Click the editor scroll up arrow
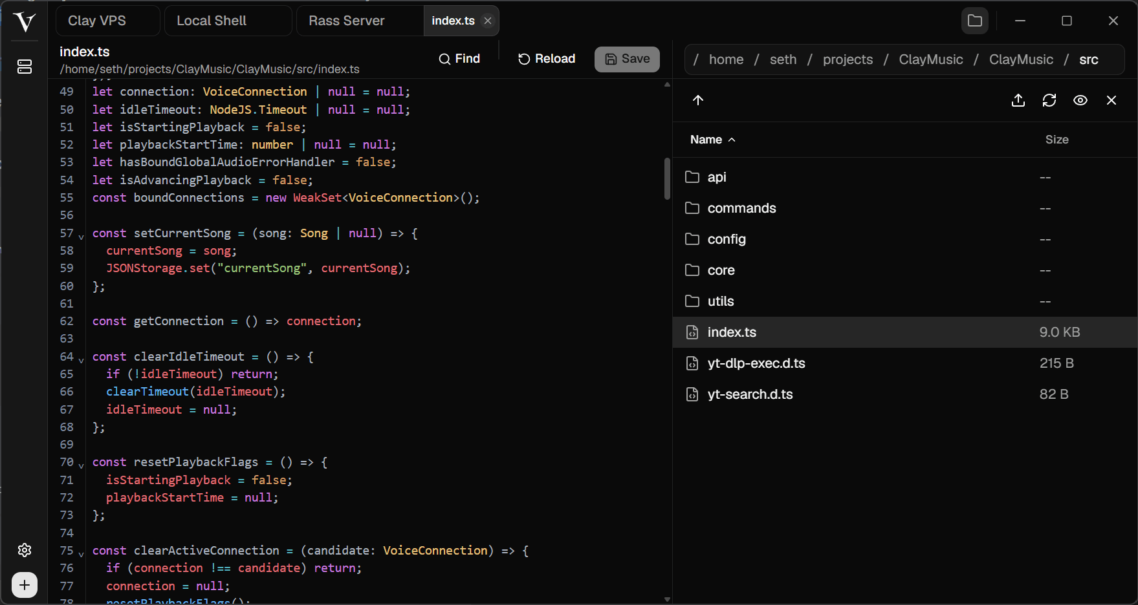1138x605 pixels. click(x=667, y=85)
